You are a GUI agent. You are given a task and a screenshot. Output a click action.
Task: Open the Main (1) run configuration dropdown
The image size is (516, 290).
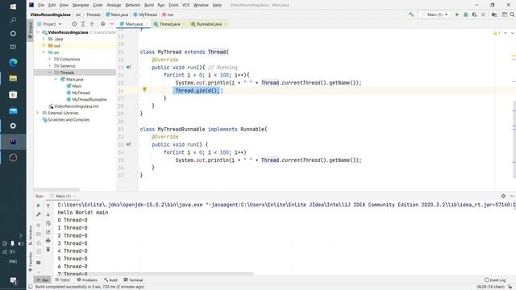435,14
